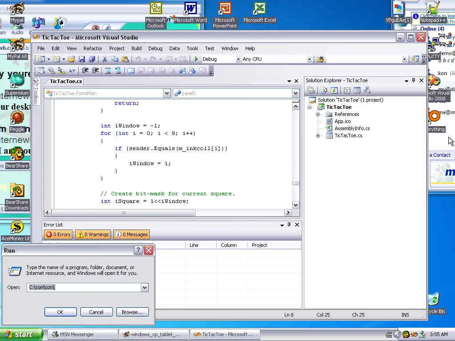The height and width of the screenshot is (341, 455).
Task: Open the Run dialog Open field dropdown
Action: coord(144,287)
